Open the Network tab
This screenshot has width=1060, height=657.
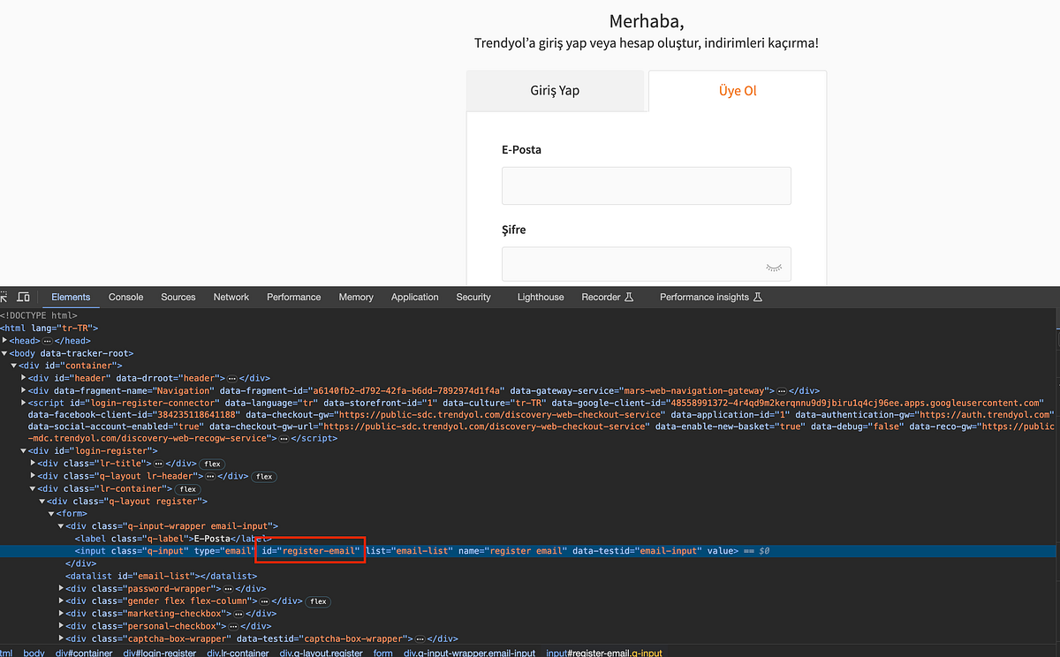point(231,297)
